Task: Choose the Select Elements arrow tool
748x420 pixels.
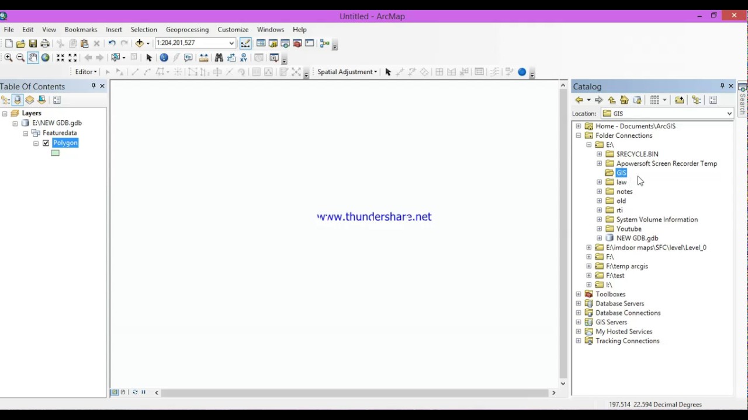Action: pyautogui.click(x=149, y=57)
